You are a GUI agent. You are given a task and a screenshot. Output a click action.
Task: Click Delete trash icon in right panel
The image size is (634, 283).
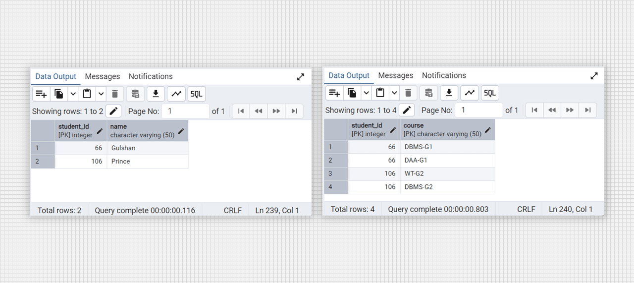(x=408, y=93)
